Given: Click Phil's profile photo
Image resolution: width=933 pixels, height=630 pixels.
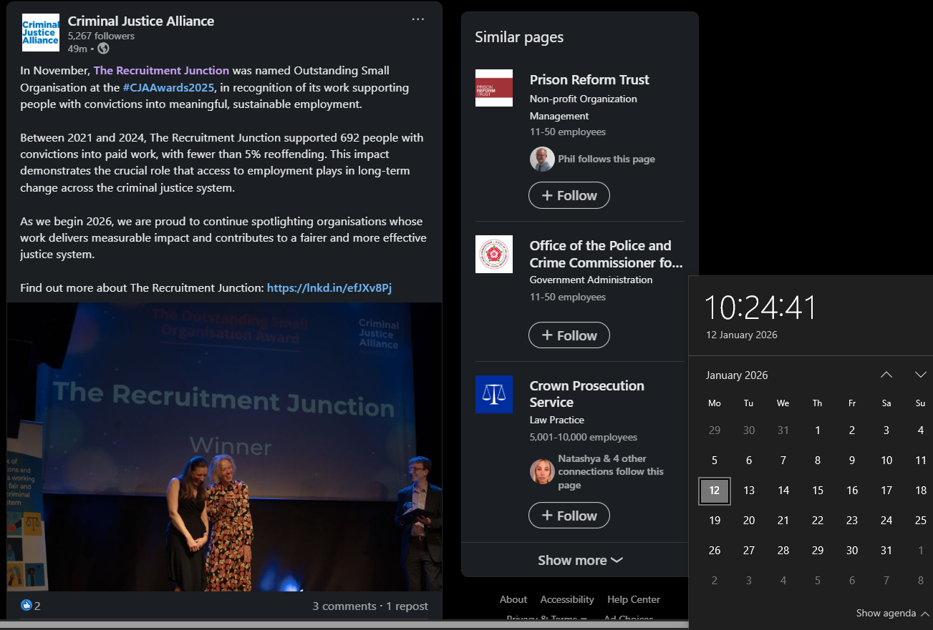Looking at the screenshot, I should 542,159.
